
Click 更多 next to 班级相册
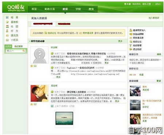tap(159, 81)
